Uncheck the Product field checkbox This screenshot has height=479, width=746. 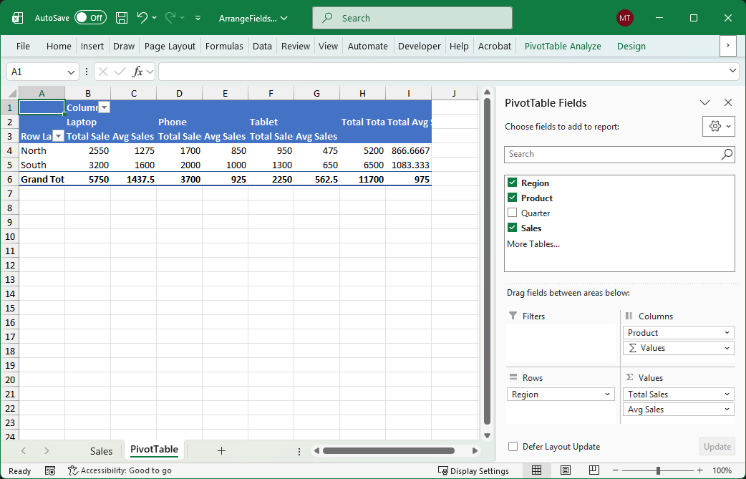pos(512,198)
